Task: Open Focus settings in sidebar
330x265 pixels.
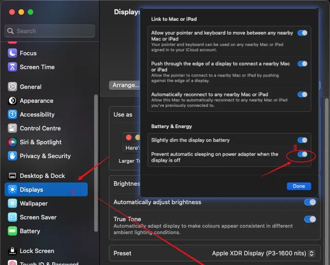Action: pyautogui.click(x=46, y=53)
